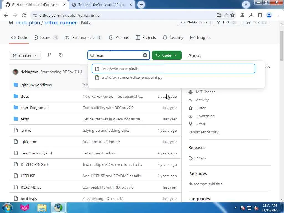Open the noxfile.py file

[29, 199]
